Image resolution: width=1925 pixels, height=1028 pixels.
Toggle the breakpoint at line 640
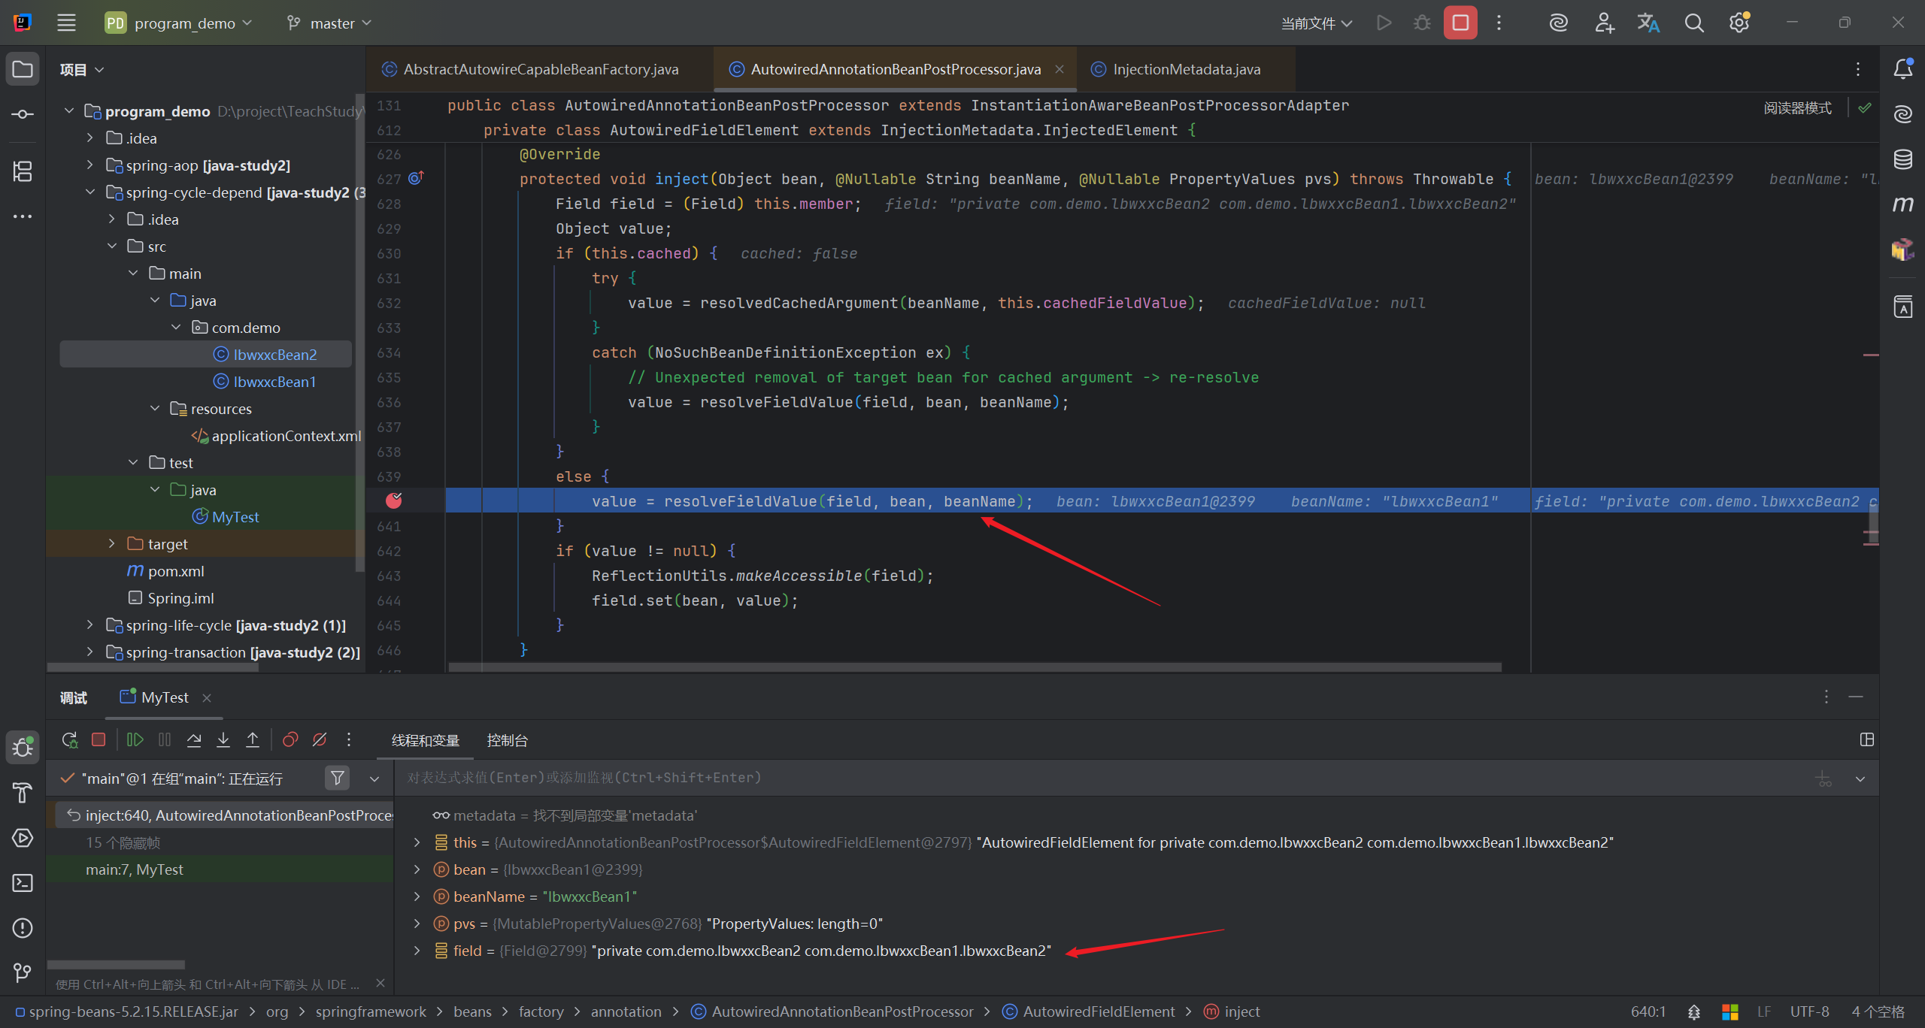click(393, 500)
